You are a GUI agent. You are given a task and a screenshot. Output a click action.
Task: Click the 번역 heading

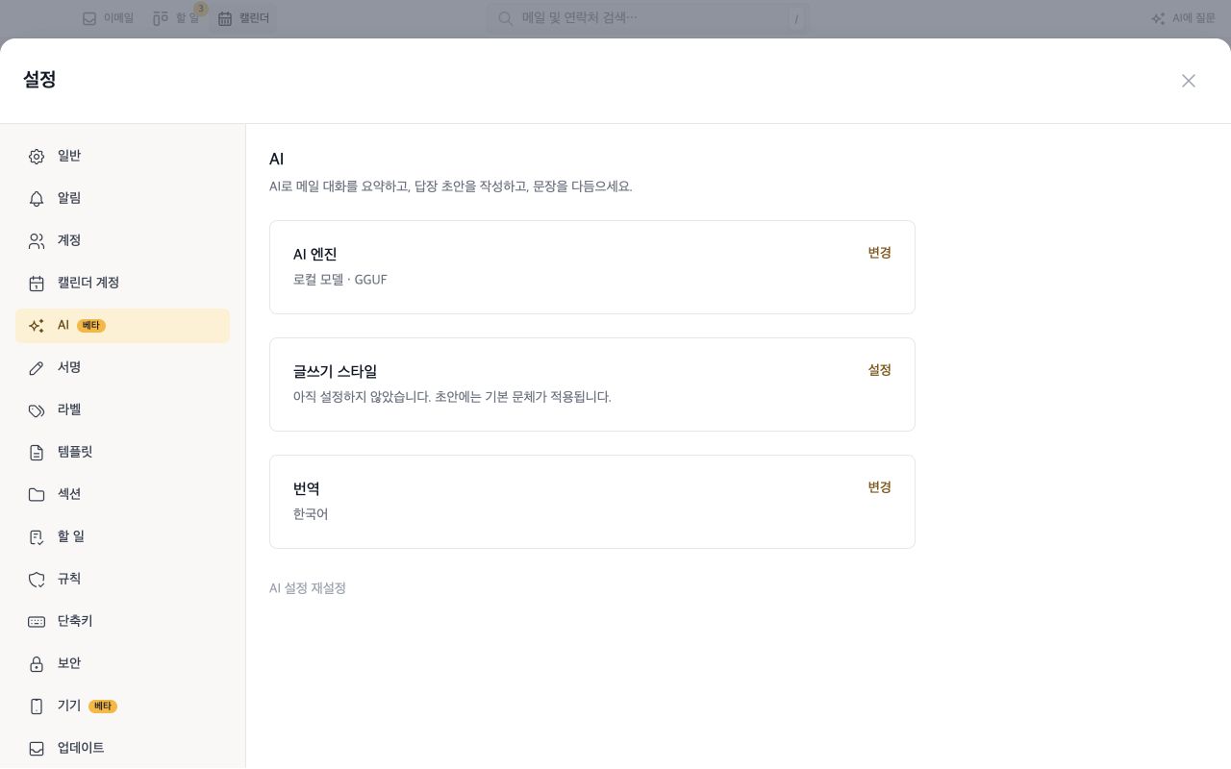(x=307, y=488)
